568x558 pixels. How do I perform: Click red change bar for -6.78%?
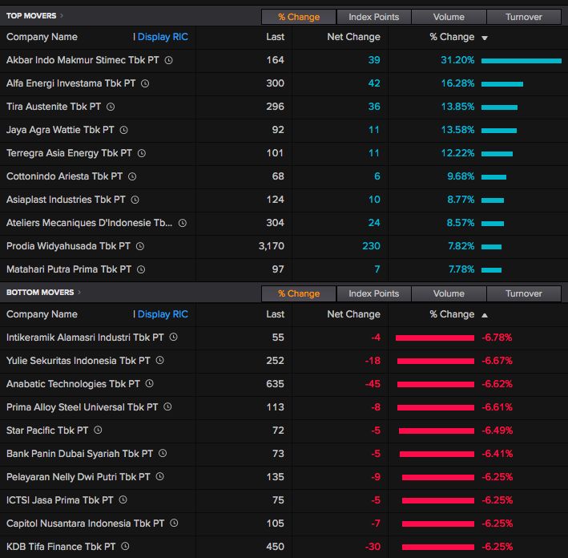coord(435,338)
